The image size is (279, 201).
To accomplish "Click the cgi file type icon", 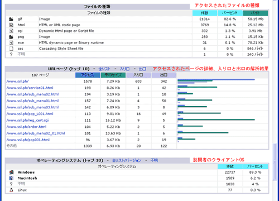I will click(x=11, y=31).
